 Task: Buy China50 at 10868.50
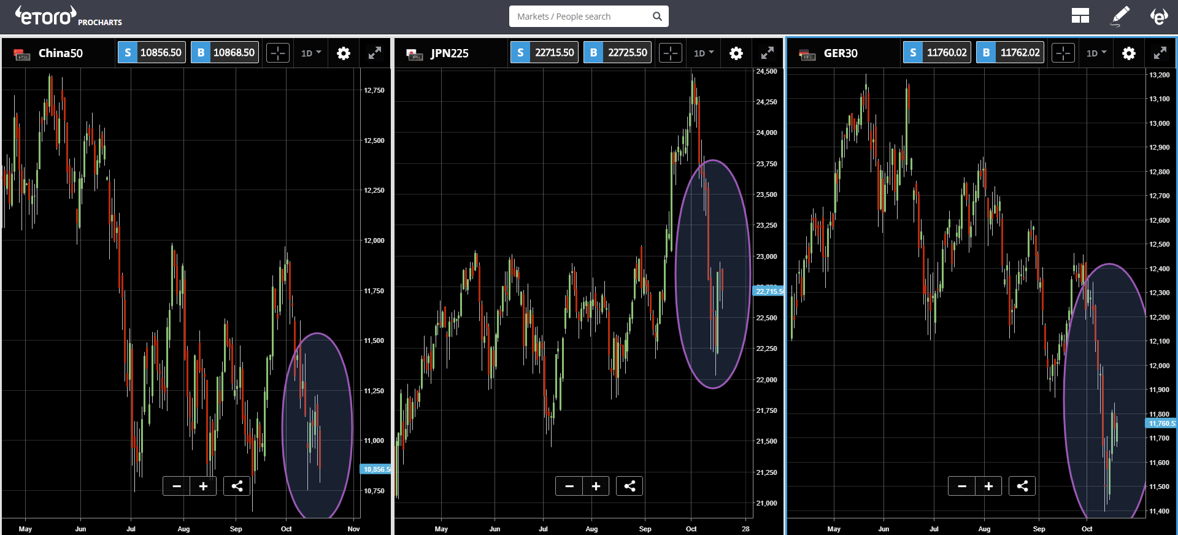[x=225, y=53]
